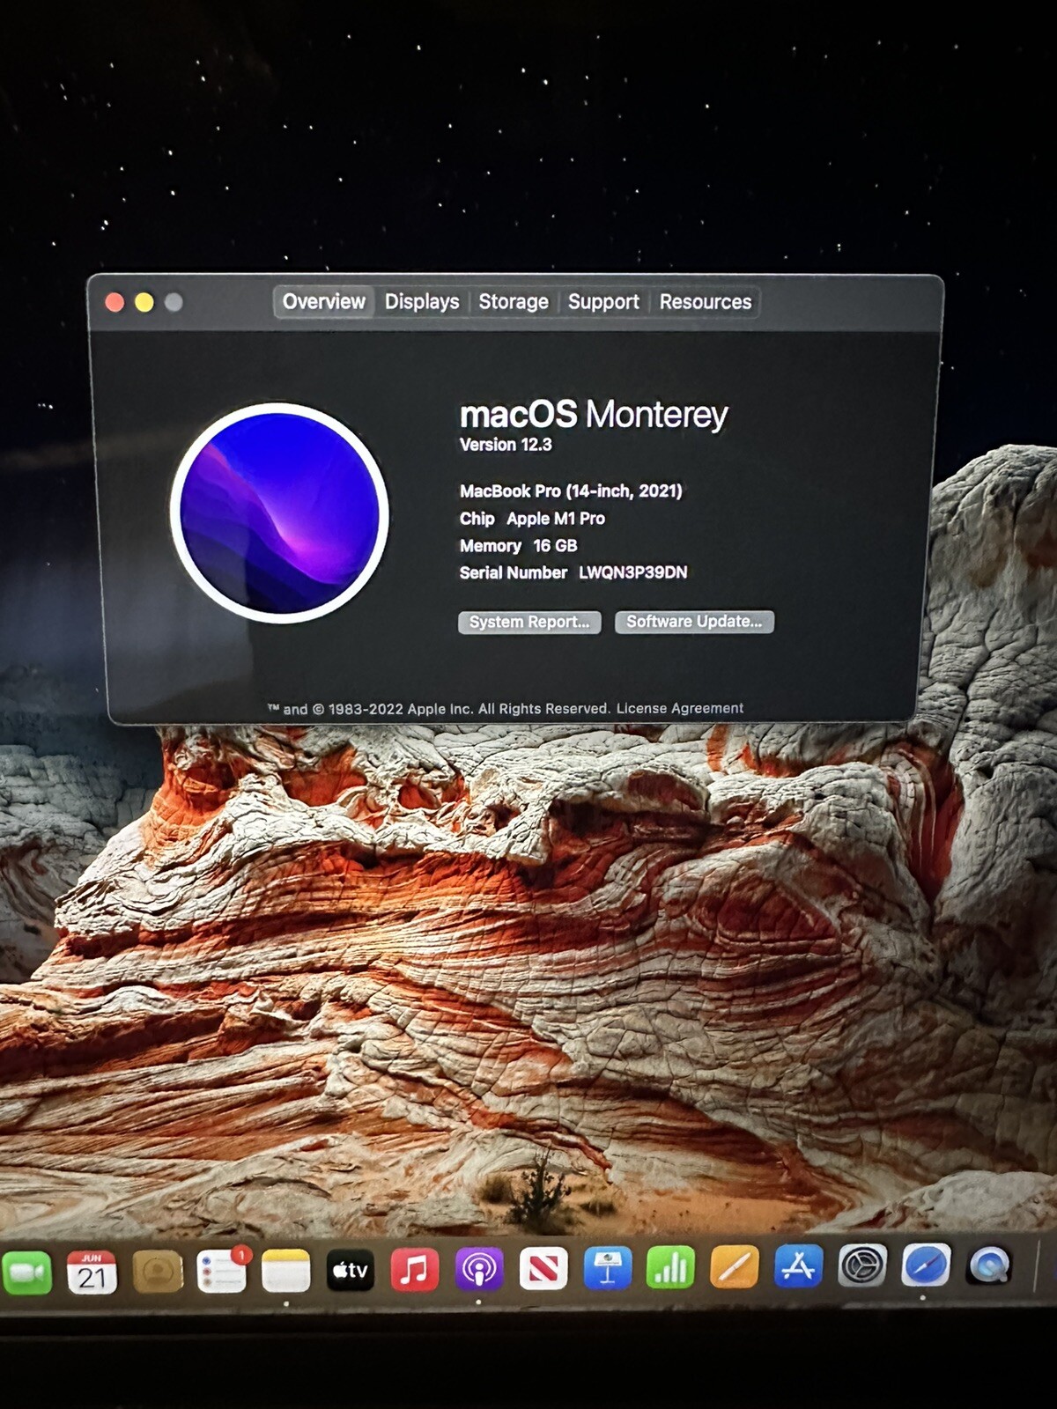Open Numbers from the Dock
Viewport: 1057px width, 1409px height.
670,1267
